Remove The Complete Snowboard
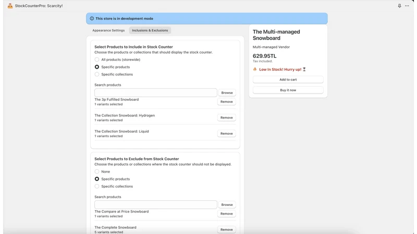 [227, 229]
